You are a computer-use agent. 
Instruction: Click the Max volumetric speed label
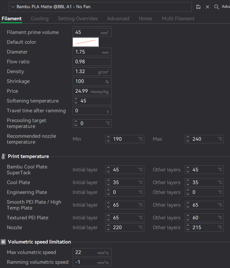(31, 252)
